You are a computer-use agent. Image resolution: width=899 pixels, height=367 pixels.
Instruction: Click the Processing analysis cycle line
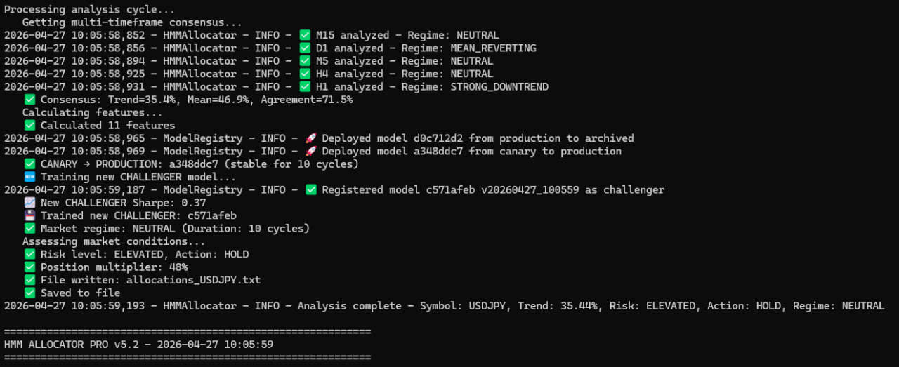coord(89,10)
